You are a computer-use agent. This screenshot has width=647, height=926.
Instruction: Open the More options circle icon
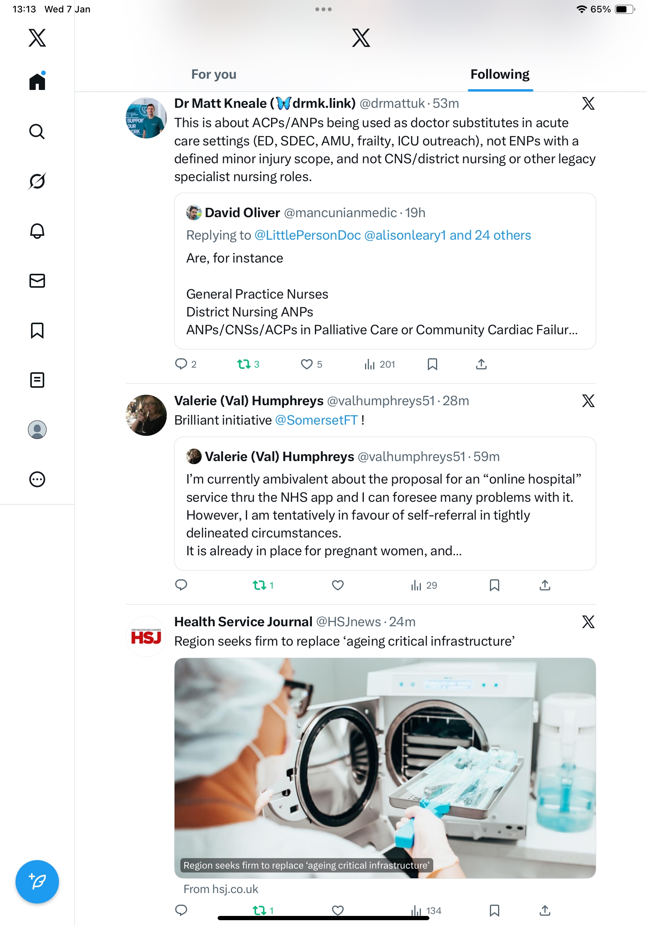pyautogui.click(x=37, y=479)
